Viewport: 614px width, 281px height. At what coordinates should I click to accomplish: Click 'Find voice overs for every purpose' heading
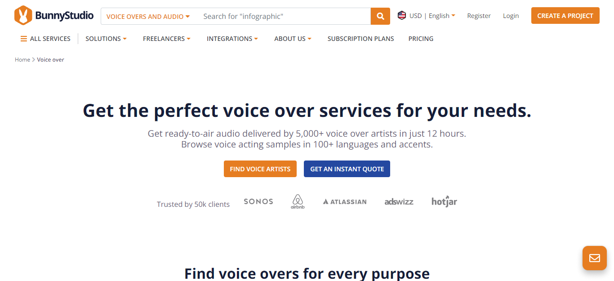click(307, 273)
